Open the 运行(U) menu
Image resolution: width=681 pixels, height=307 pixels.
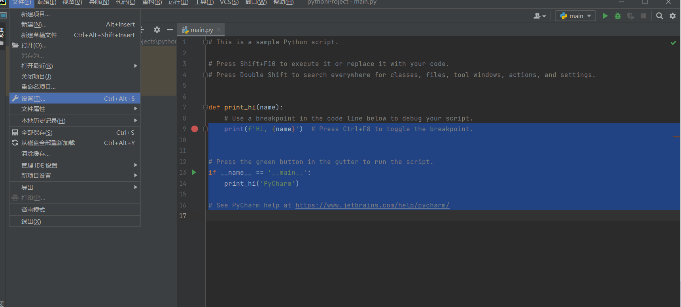point(178,3)
